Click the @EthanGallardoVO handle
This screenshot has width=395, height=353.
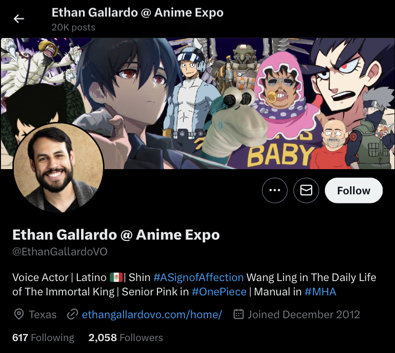coord(60,252)
